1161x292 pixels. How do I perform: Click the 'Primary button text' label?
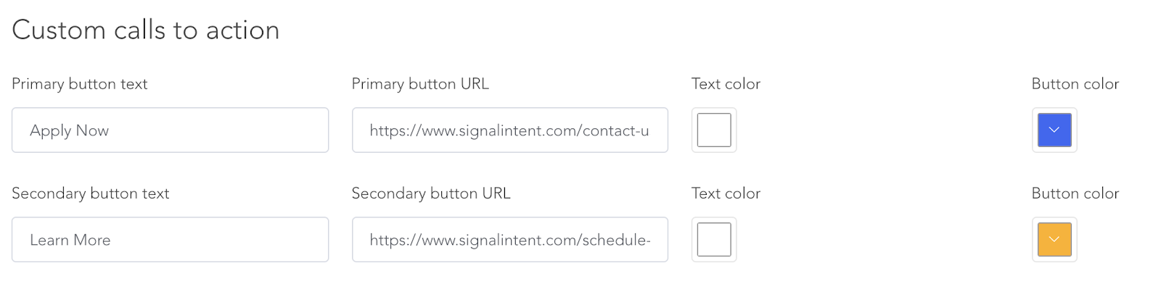[x=79, y=84]
